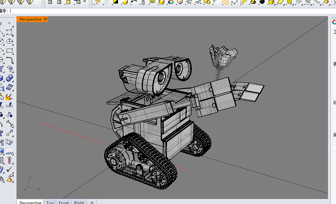Select the Ellipse tool
This screenshot has width=336, height=204.
click(x=9, y=41)
